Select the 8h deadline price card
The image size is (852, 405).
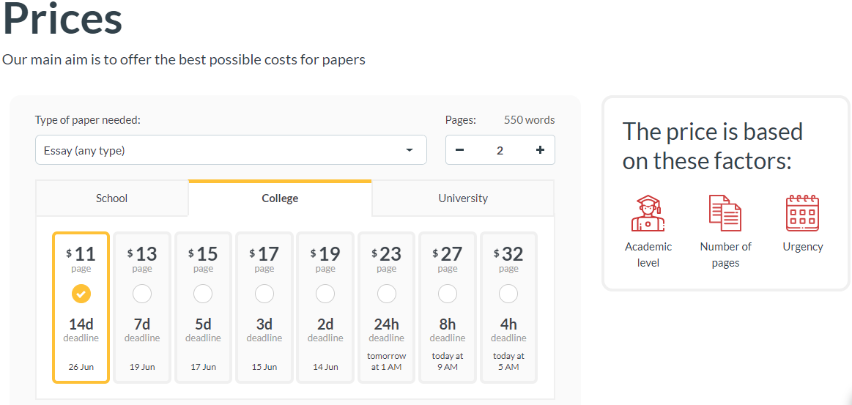pos(448,308)
